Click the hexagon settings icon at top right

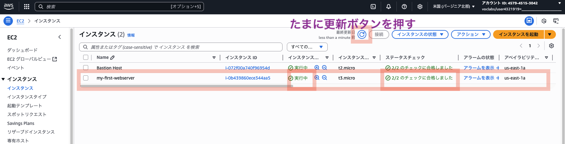point(544,21)
